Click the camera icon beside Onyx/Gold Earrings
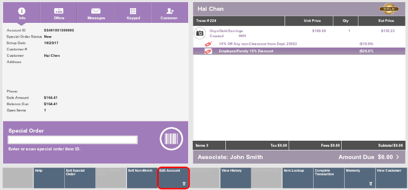Screen dimensions: 408x190 coord(199,33)
